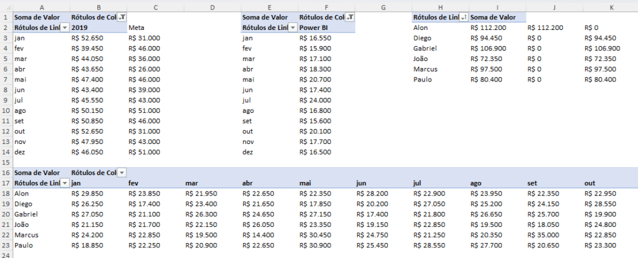Select column B header
Viewport: 638px width, 258px height.
coord(98,7)
